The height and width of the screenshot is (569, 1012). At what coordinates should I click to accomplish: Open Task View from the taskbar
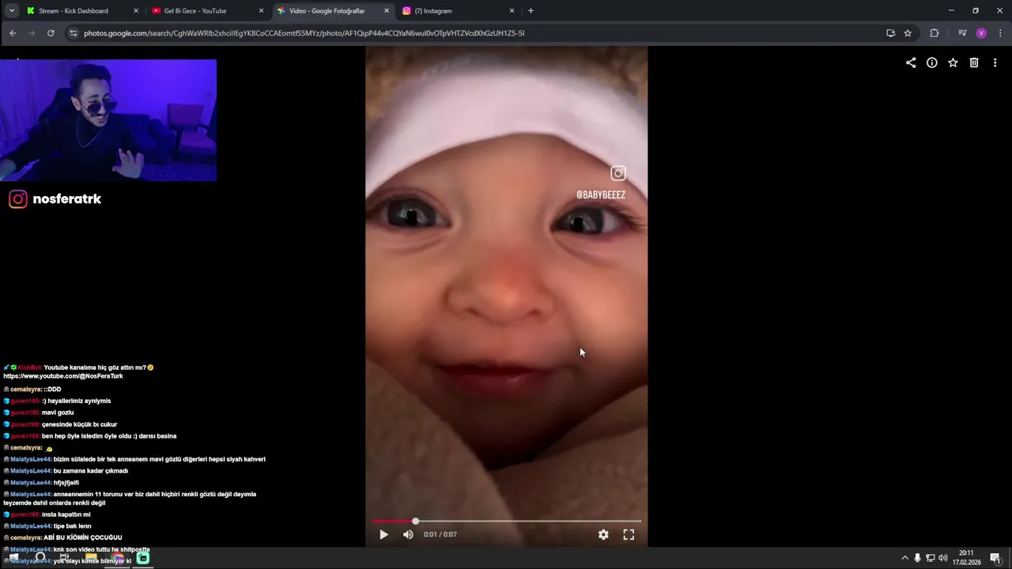point(65,558)
